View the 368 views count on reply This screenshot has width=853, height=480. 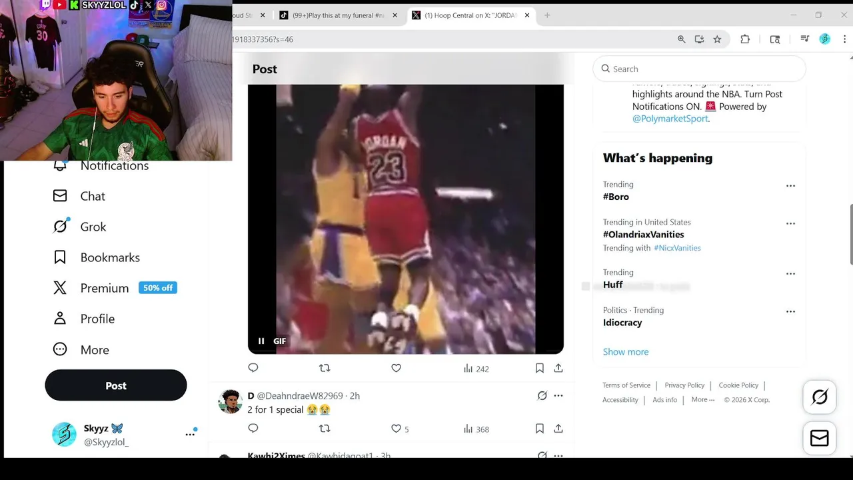[476, 429]
